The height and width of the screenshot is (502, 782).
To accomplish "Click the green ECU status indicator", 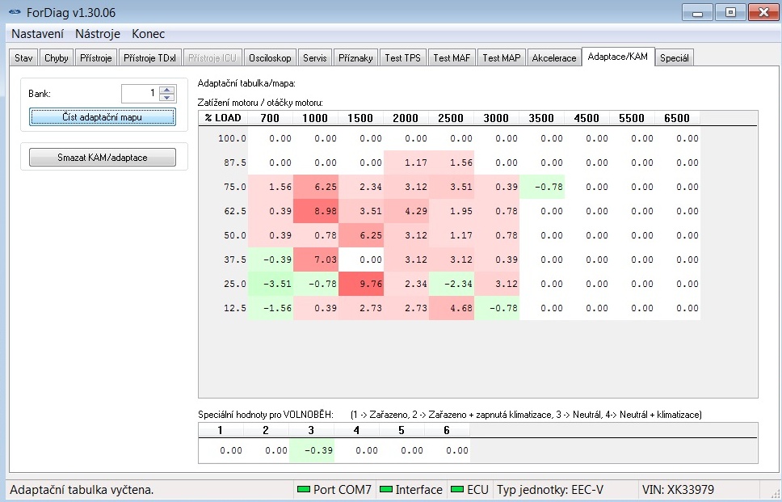I will click(457, 490).
